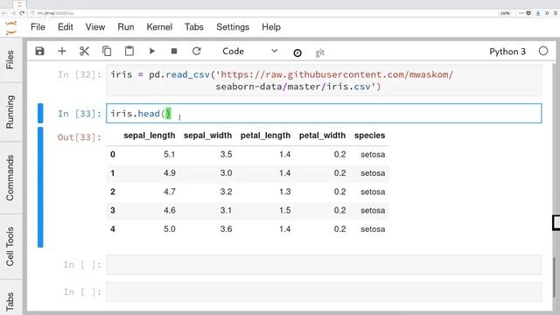
Task: Cut the selected cell with the scissors icon
Action: point(84,51)
